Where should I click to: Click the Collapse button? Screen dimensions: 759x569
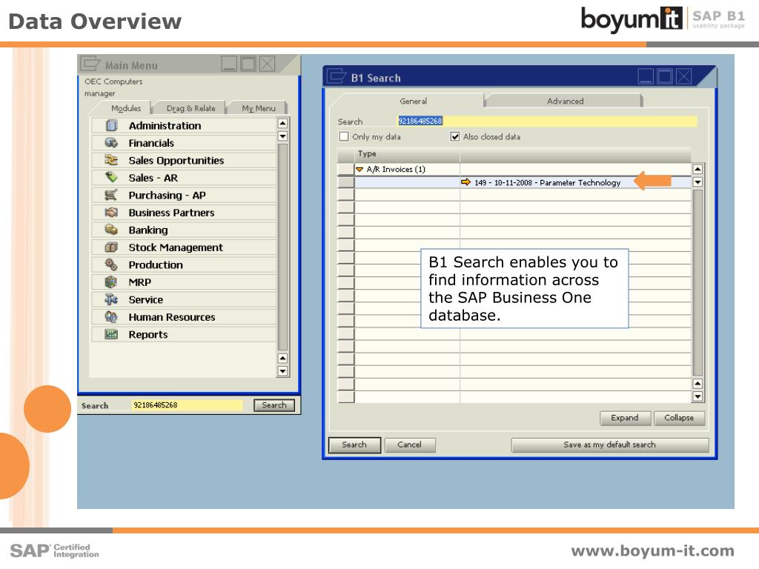[x=679, y=418]
